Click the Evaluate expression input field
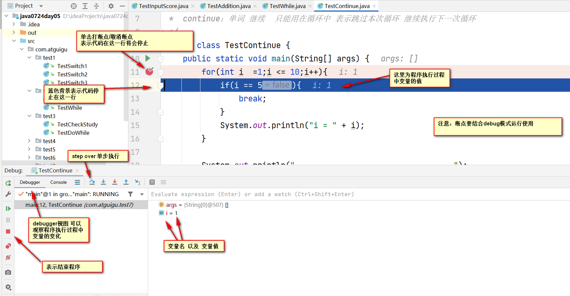The width and height of the screenshot is (570, 296). [359, 194]
